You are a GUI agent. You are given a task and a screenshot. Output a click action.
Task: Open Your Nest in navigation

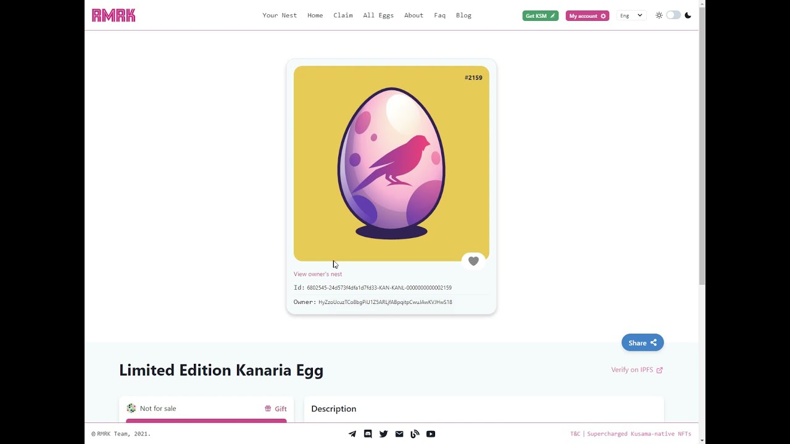[x=280, y=15]
